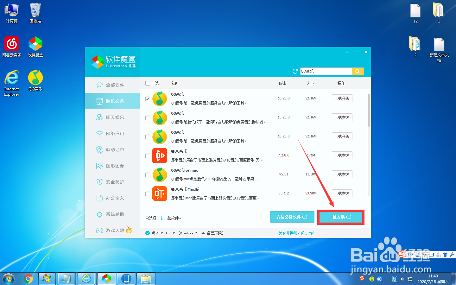Select the 回收站 desktop icon
456x285 pixels.
35,13
